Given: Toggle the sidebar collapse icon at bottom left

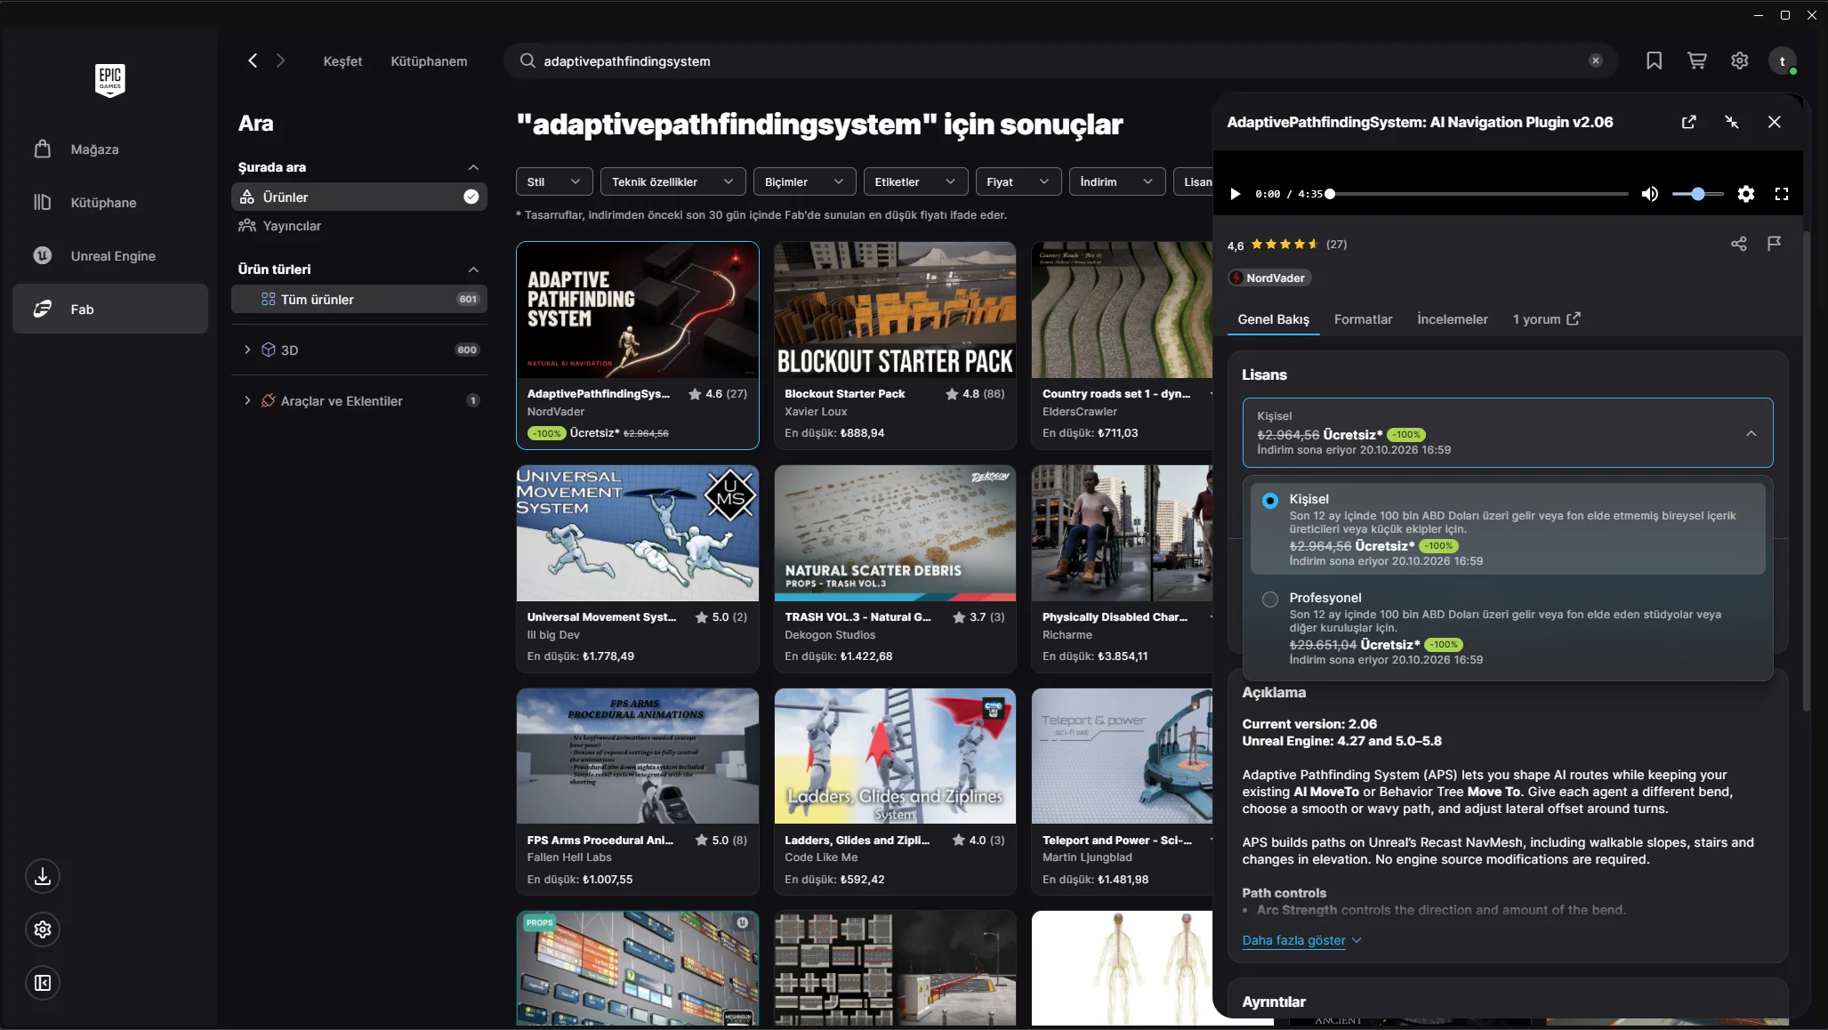Looking at the screenshot, I should click(x=42, y=983).
